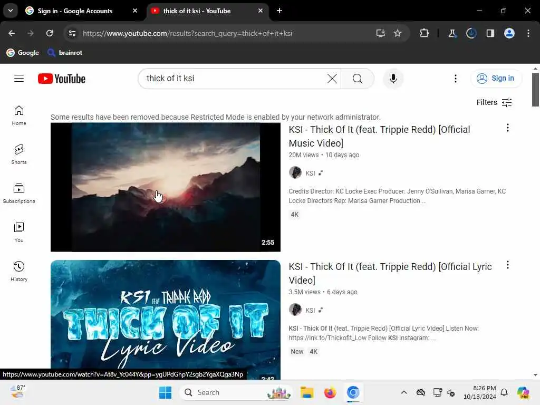Open more options for Official Lyric Video
Image resolution: width=540 pixels, height=405 pixels.
point(508,265)
